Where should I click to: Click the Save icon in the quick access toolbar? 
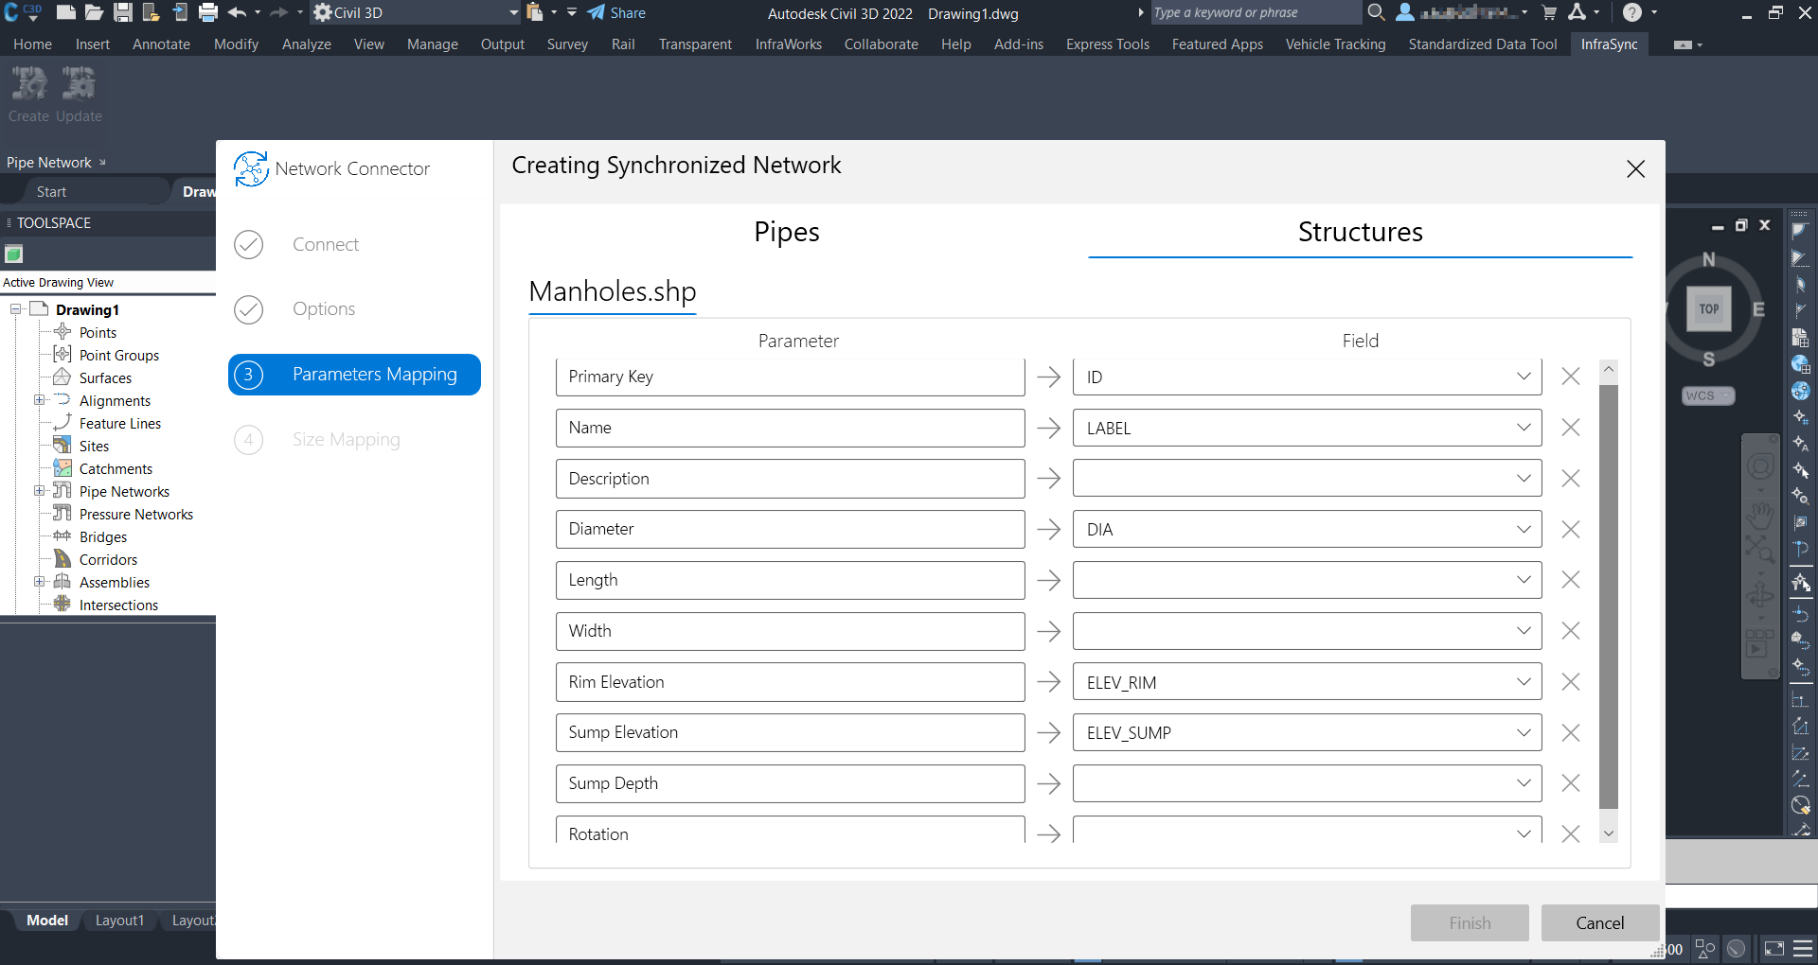click(122, 13)
